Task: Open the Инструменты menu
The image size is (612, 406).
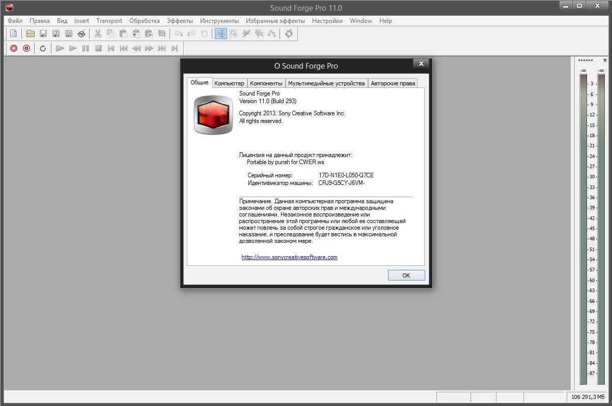Action: tap(219, 21)
